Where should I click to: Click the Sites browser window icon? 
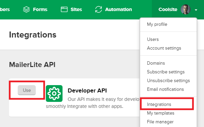pos(64,9)
